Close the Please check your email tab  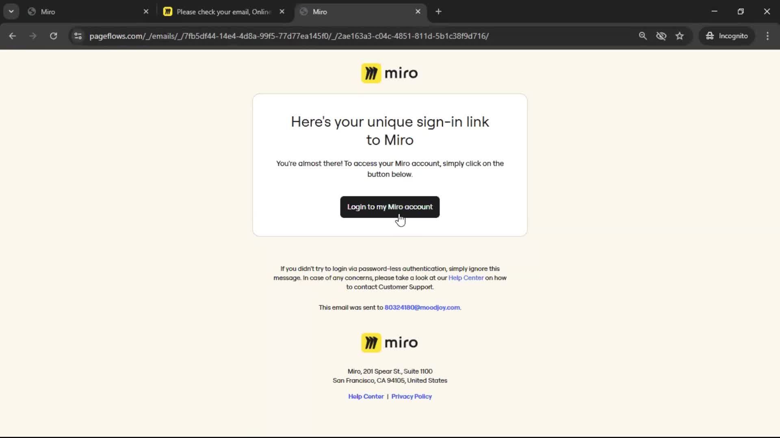[x=282, y=12]
